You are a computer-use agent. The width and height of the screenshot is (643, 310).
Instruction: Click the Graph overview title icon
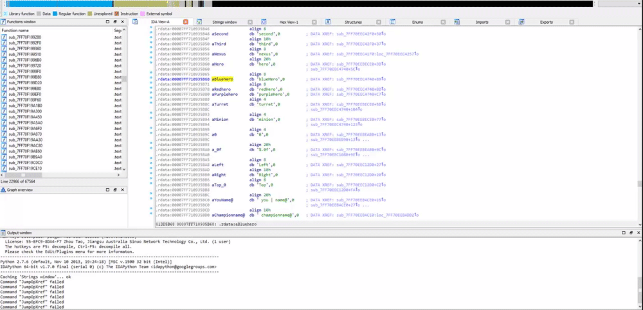click(3, 190)
